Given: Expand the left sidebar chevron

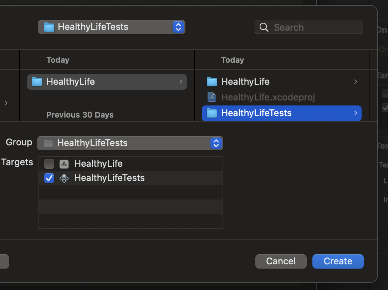Looking at the screenshot, I should click(x=6, y=103).
